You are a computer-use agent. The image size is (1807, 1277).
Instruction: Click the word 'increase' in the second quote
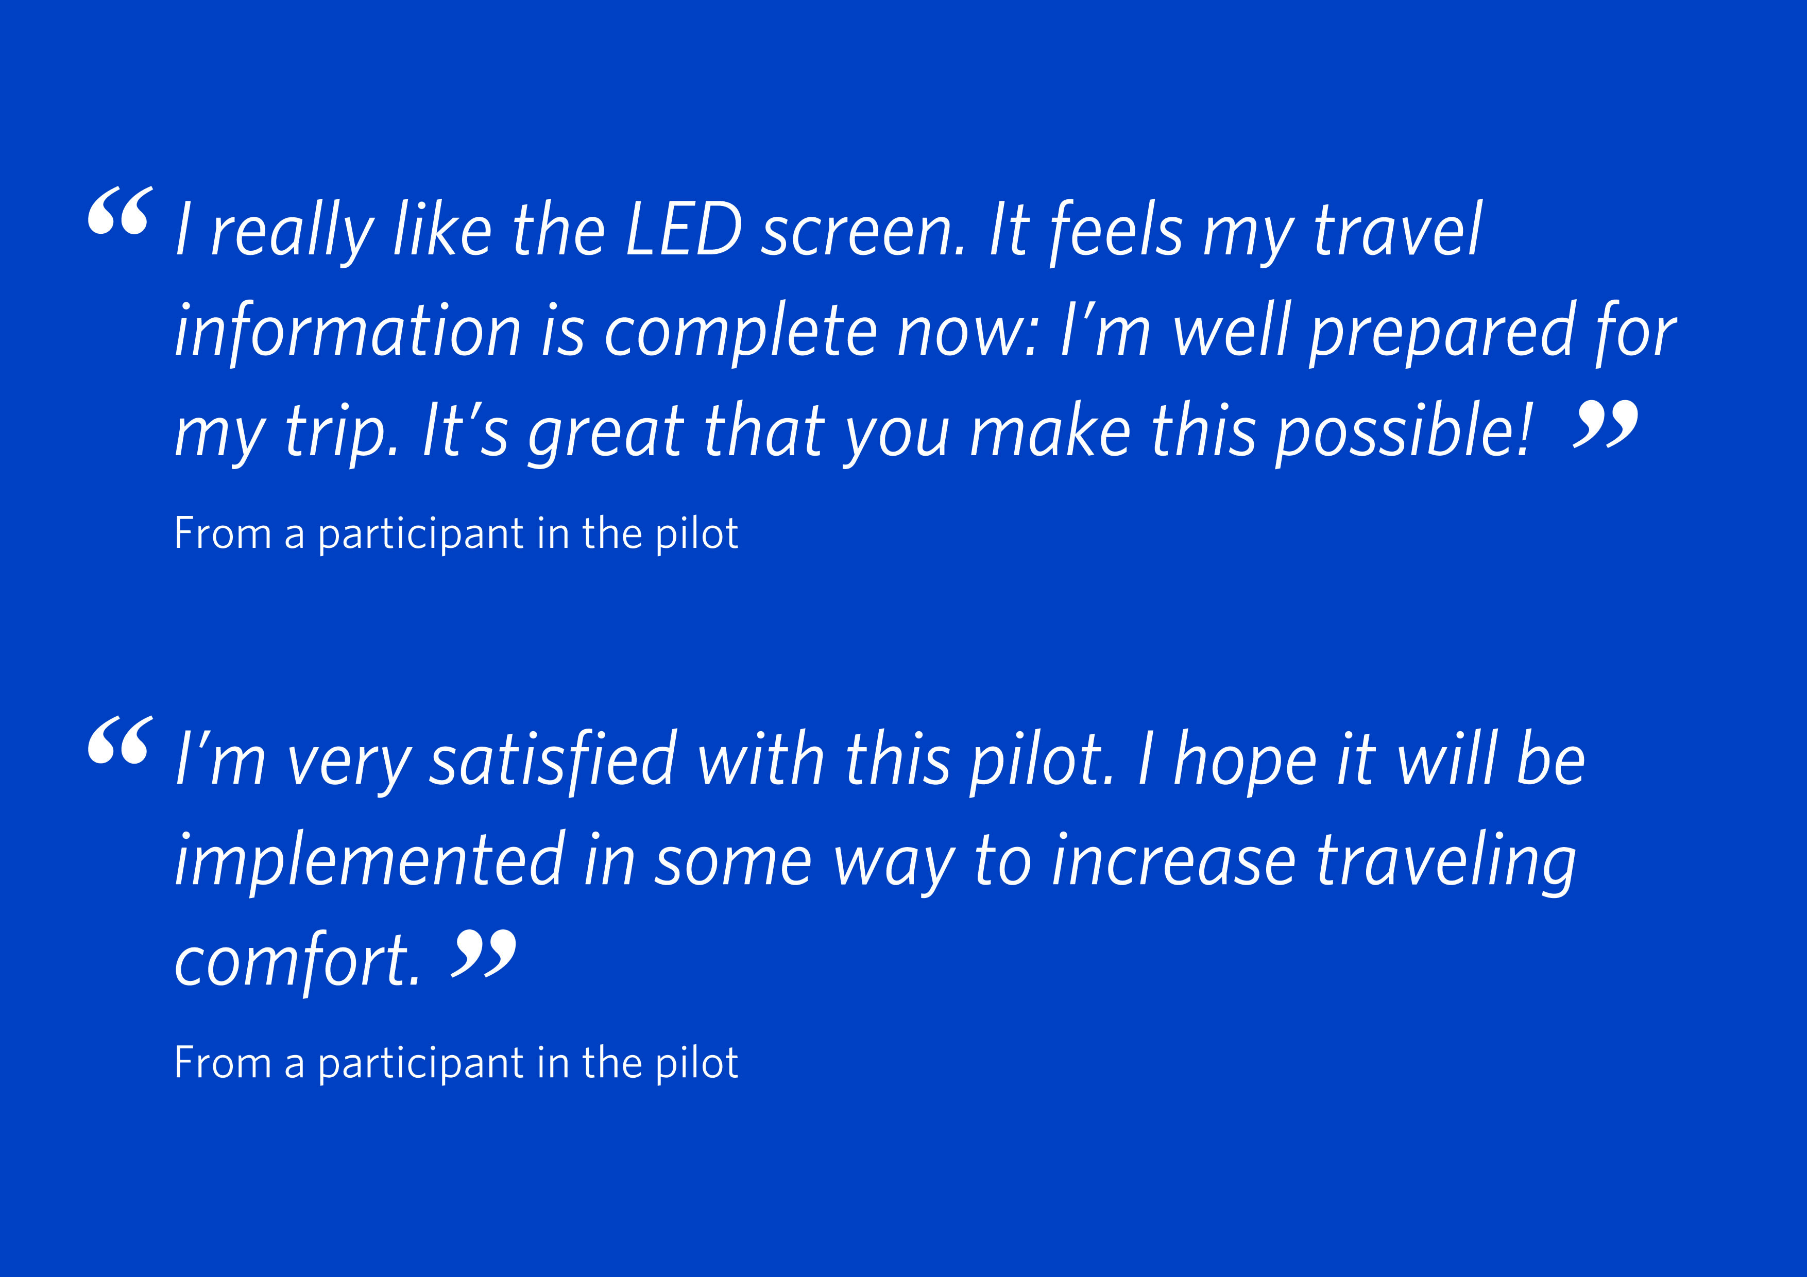pyautogui.click(x=1173, y=860)
